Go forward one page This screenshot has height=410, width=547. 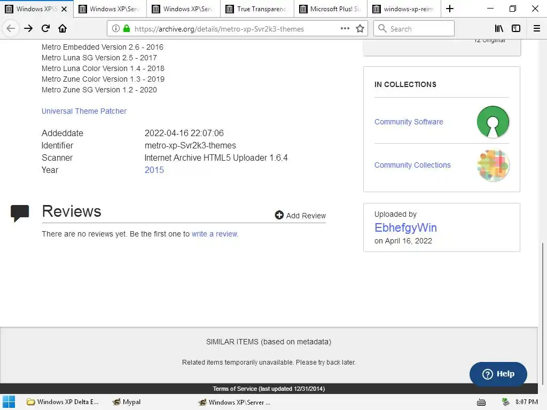point(28,28)
